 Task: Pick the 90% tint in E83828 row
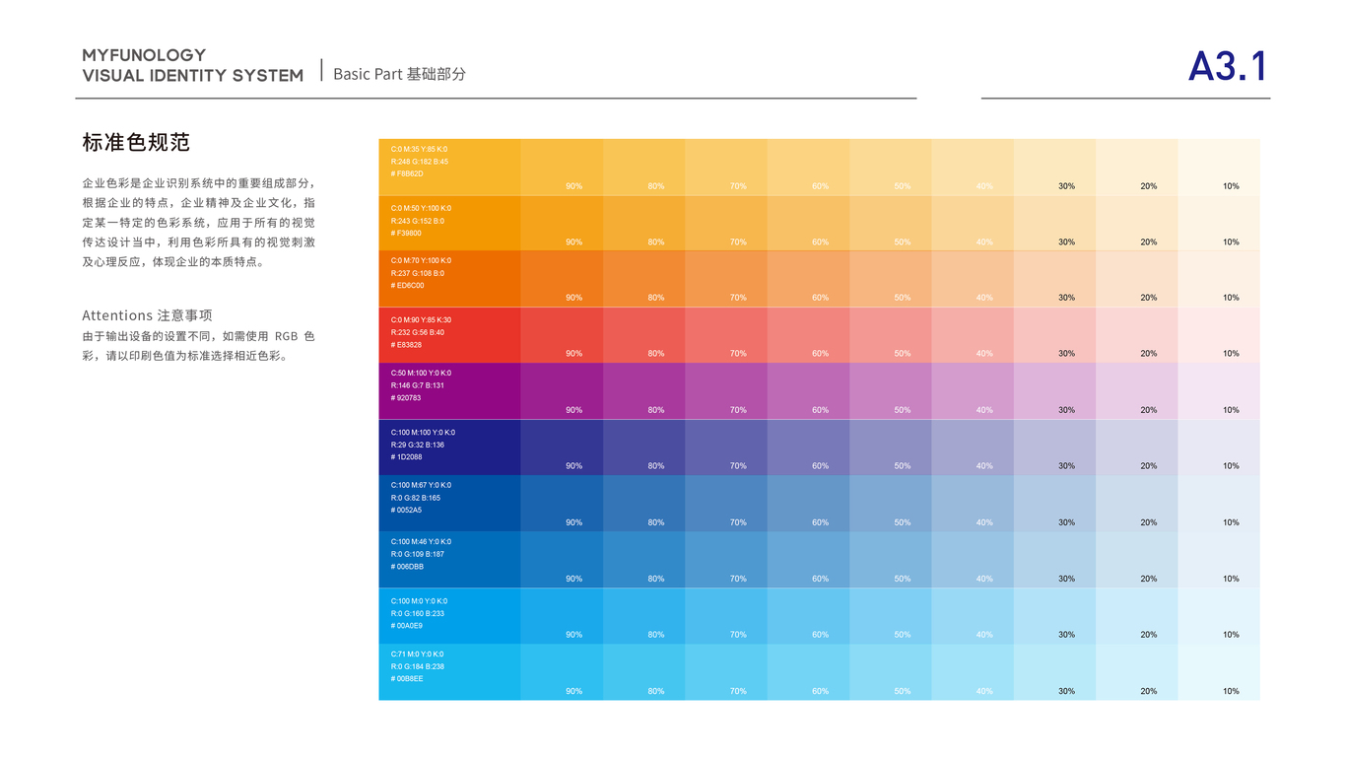coord(562,335)
